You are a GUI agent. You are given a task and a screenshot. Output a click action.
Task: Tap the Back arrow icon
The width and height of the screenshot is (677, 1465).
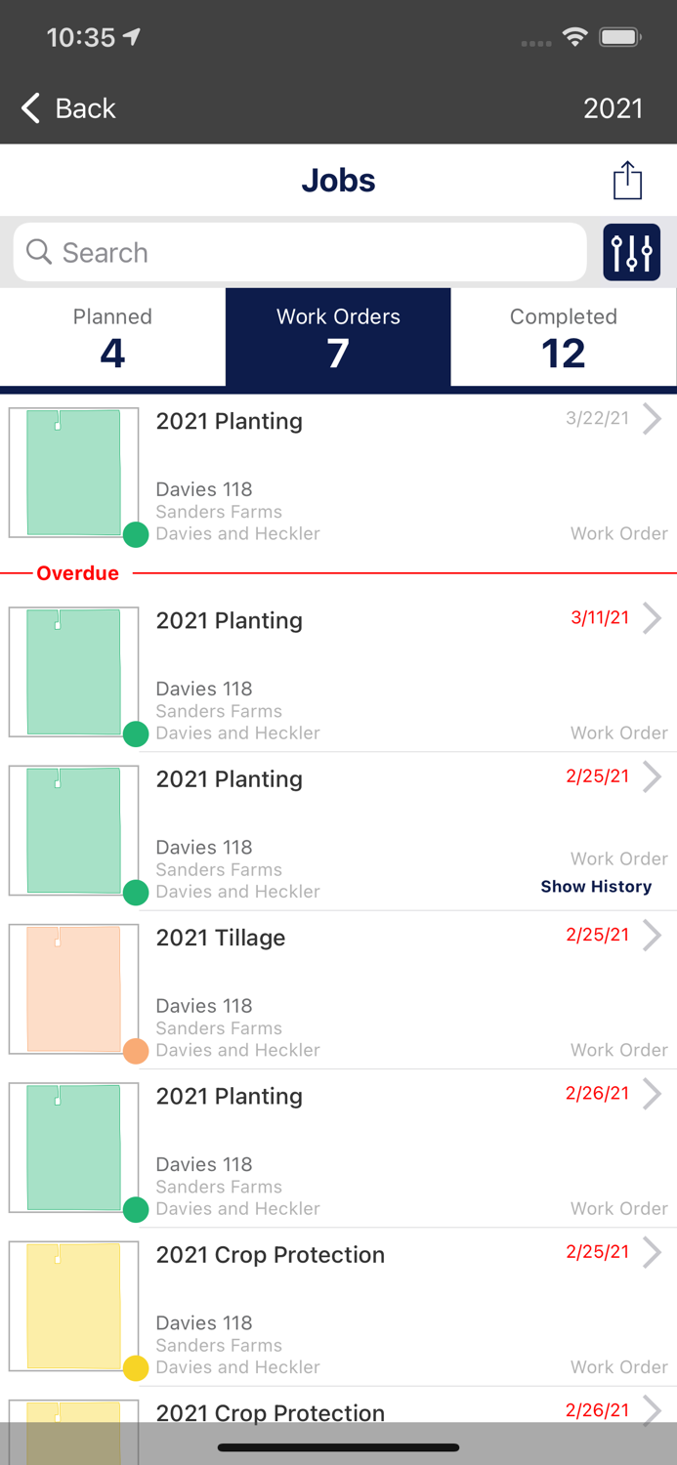tap(31, 108)
